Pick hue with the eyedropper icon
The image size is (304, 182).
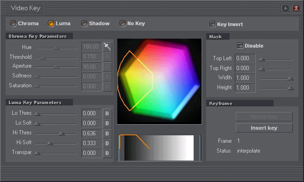click(107, 47)
